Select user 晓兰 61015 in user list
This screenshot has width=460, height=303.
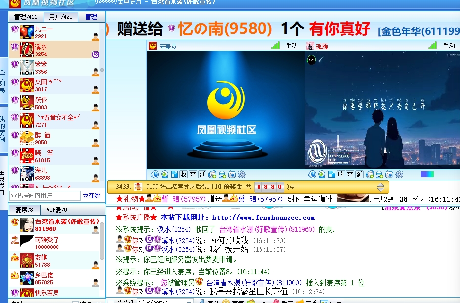54,156
